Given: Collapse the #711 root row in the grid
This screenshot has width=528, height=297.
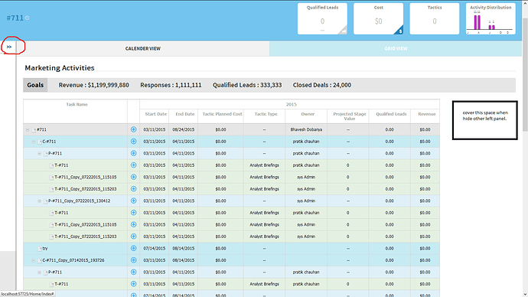Looking at the screenshot, I should pos(28,129).
